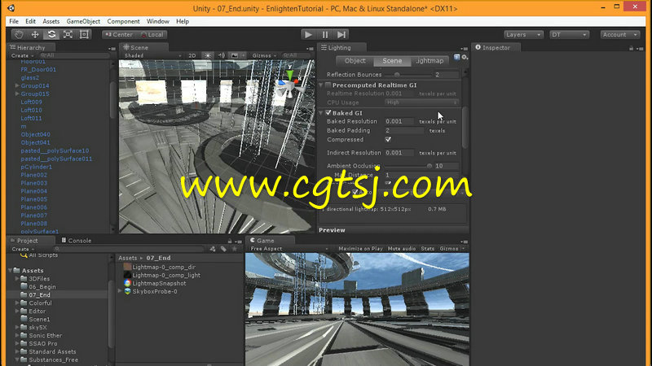Viewport: 652px width, 366px height.
Task: Switch to the Console tab
Action: coord(76,241)
